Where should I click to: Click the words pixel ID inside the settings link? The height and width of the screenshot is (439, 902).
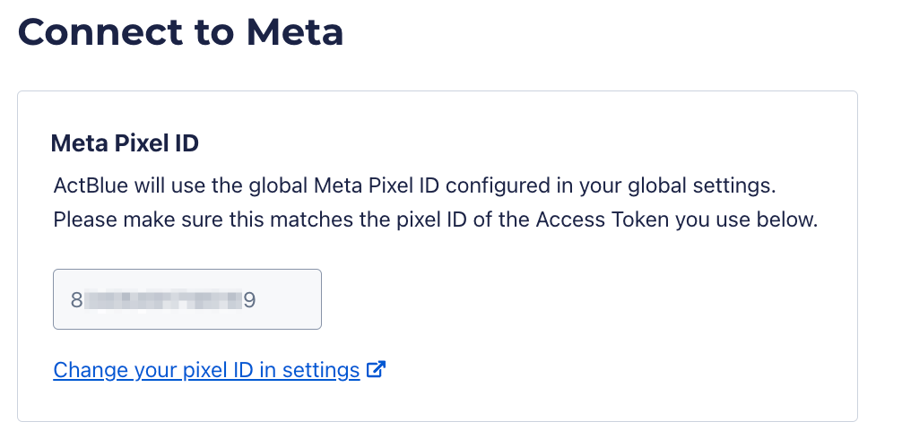[x=216, y=370]
